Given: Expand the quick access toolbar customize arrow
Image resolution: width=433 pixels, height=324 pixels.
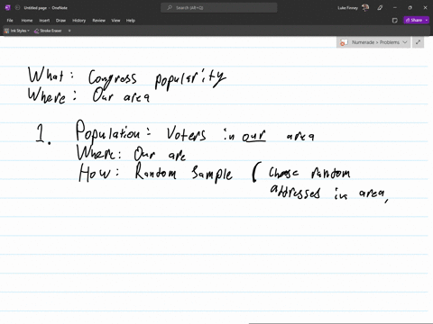Looking at the screenshot, I should tap(69, 31).
